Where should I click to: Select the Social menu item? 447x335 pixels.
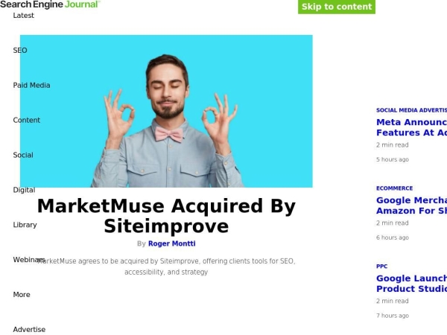(x=23, y=155)
